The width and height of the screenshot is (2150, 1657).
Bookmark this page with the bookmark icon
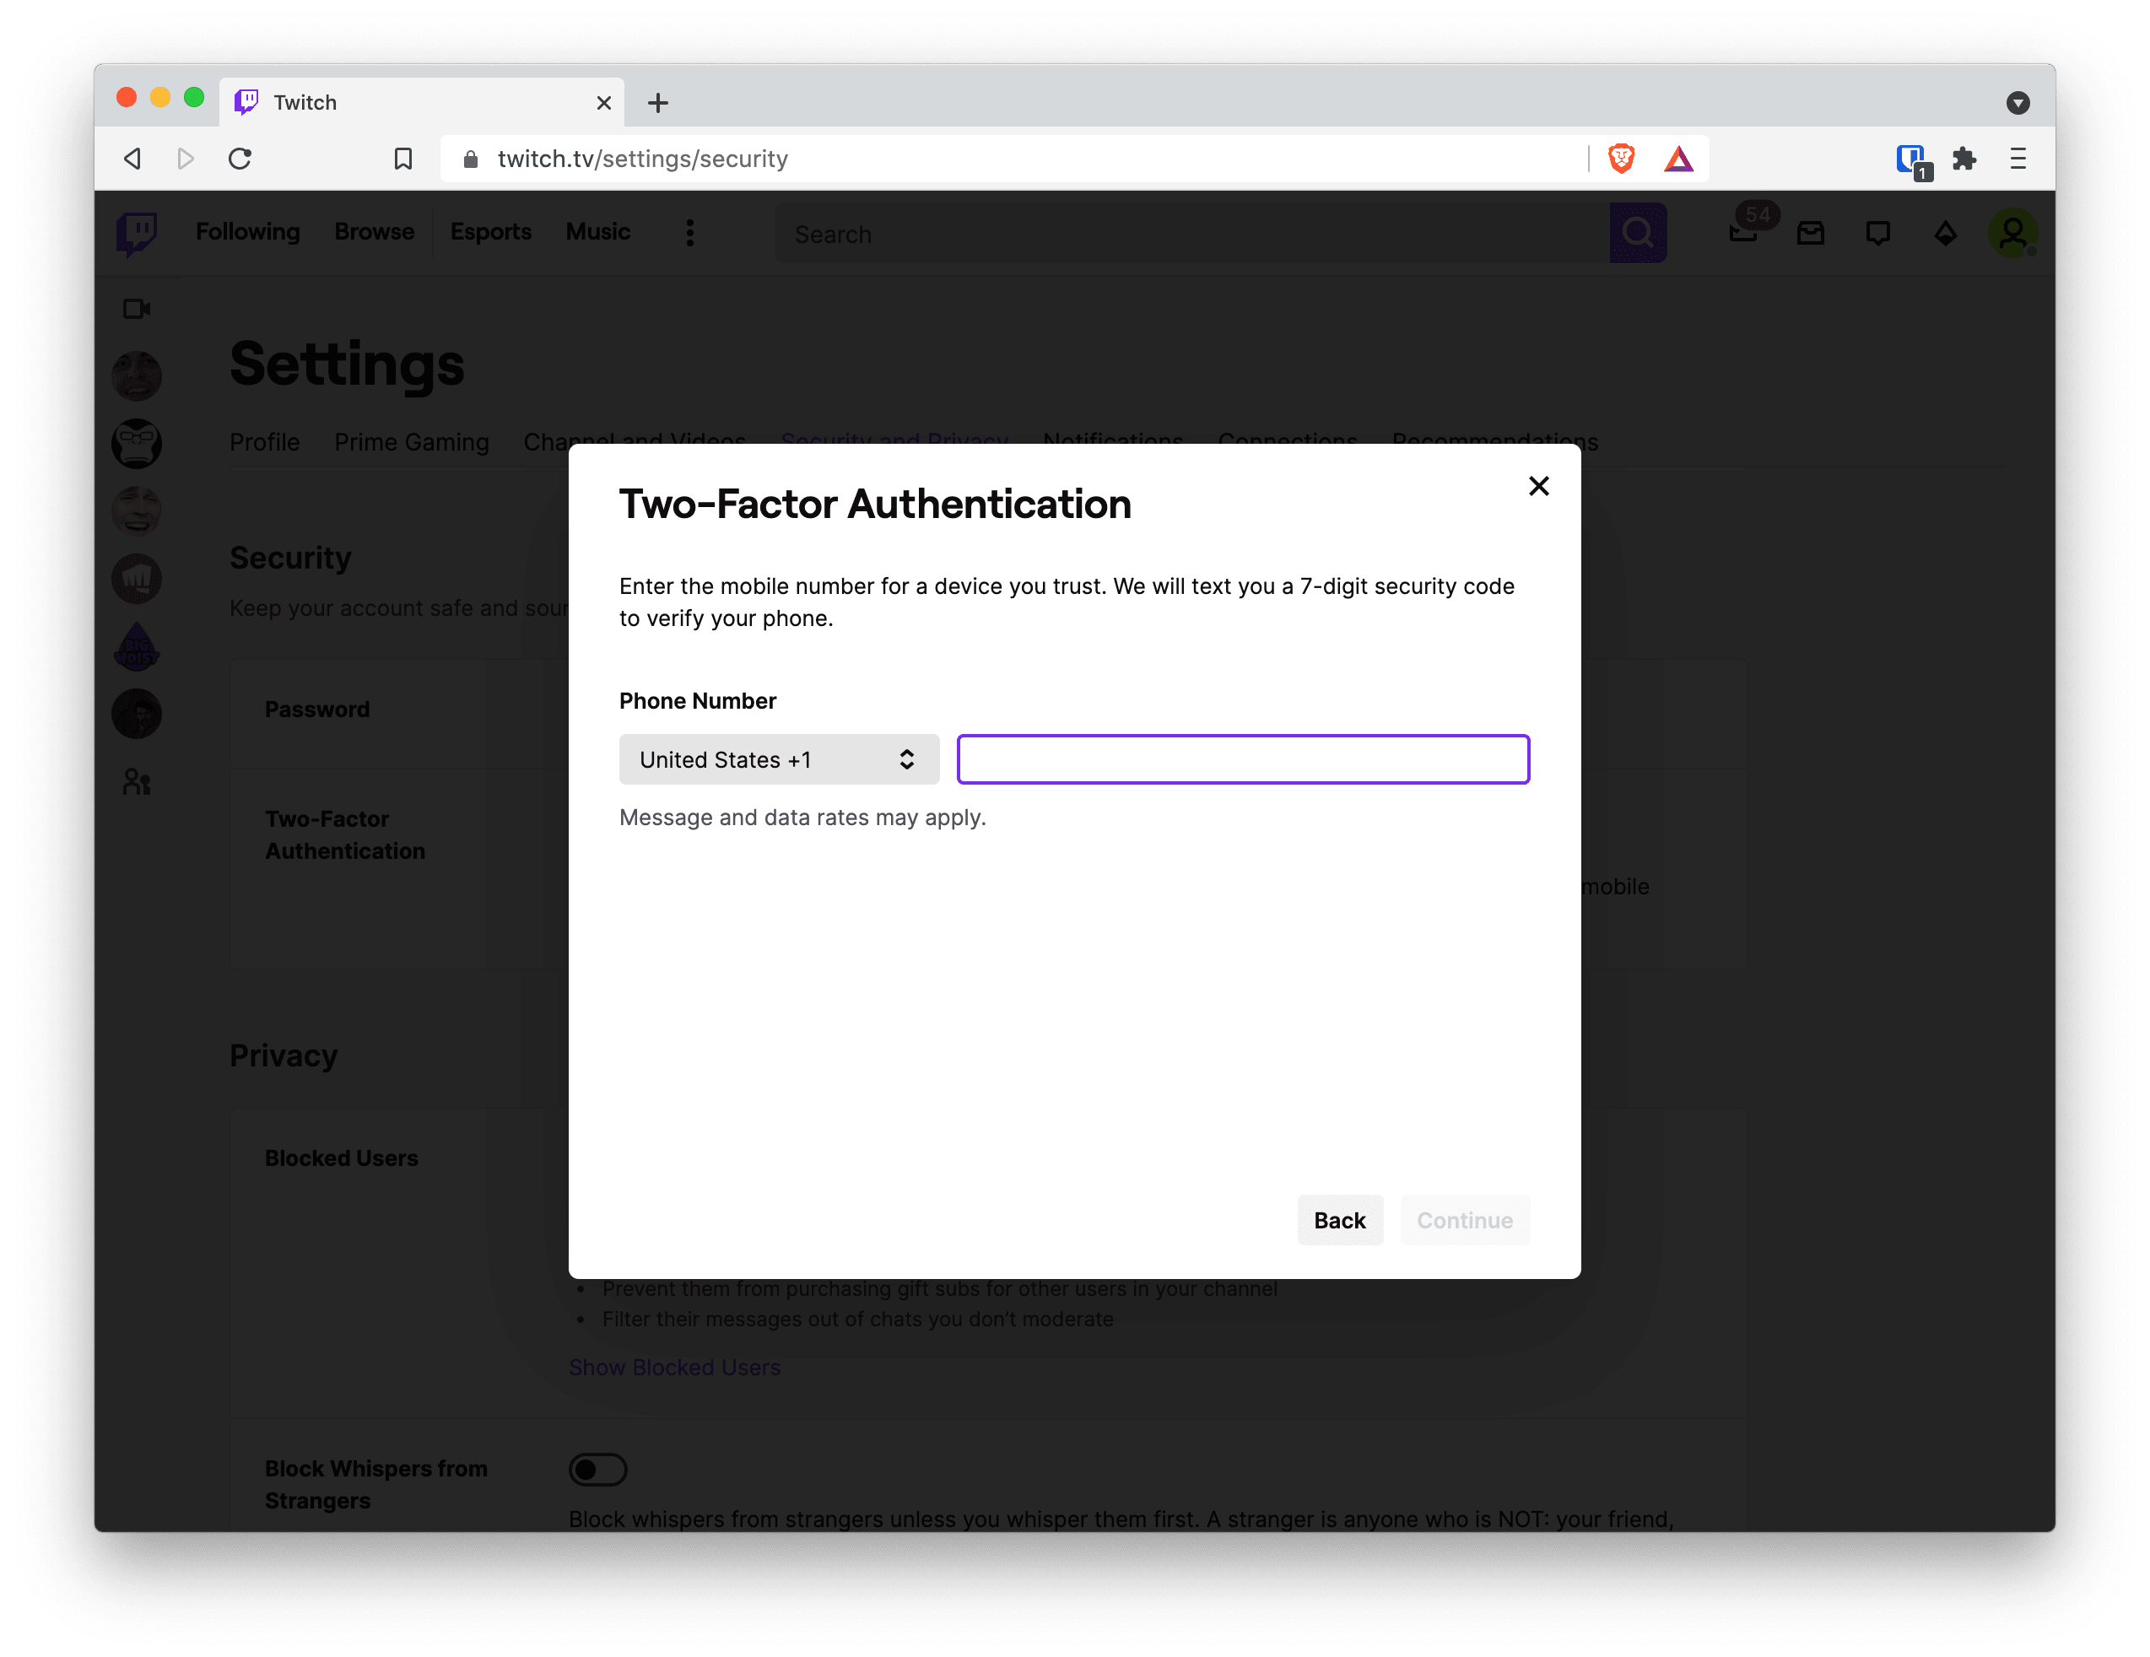point(402,158)
